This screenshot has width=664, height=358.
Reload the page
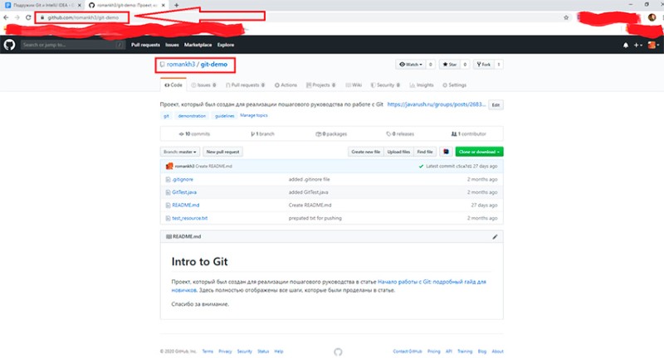click(x=28, y=17)
